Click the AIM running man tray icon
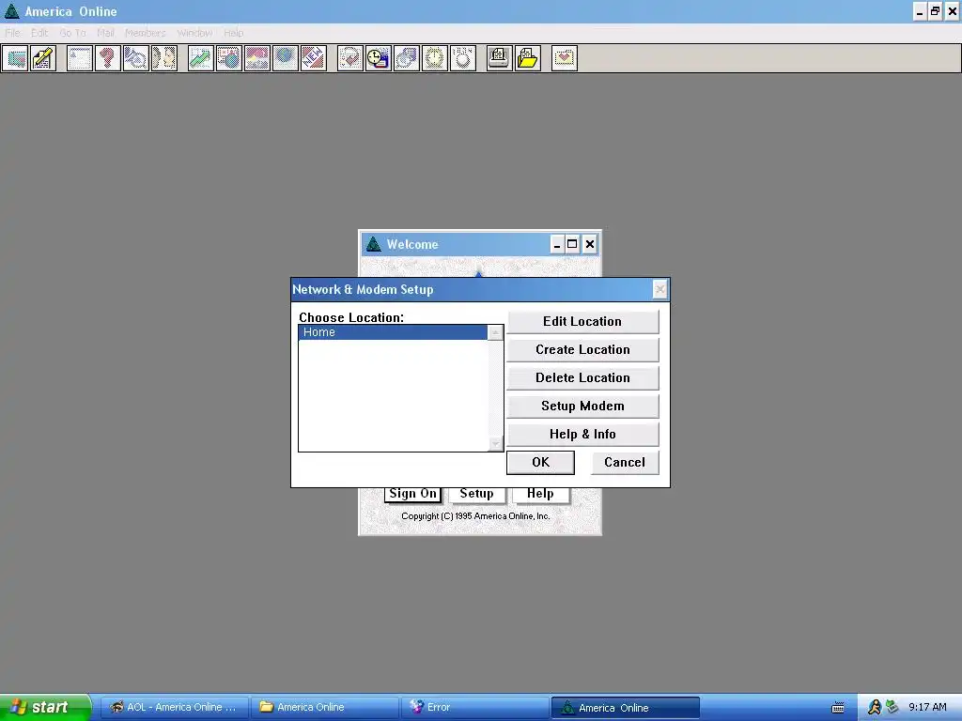This screenshot has width=962, height=721. [x=875, y=707]
